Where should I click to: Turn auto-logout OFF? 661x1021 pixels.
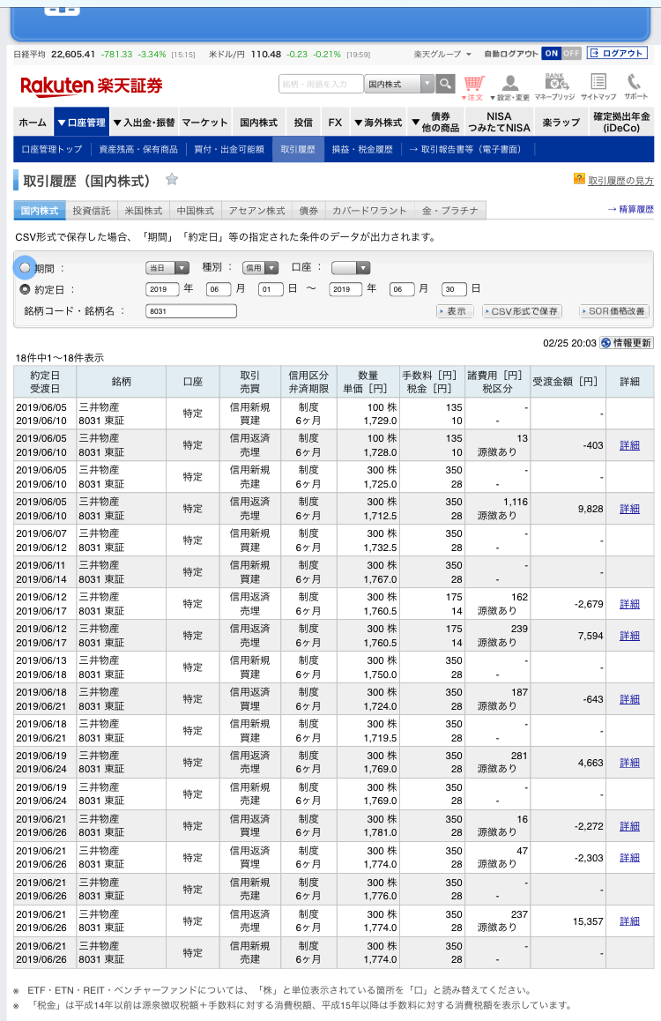(x=571, y=54)
